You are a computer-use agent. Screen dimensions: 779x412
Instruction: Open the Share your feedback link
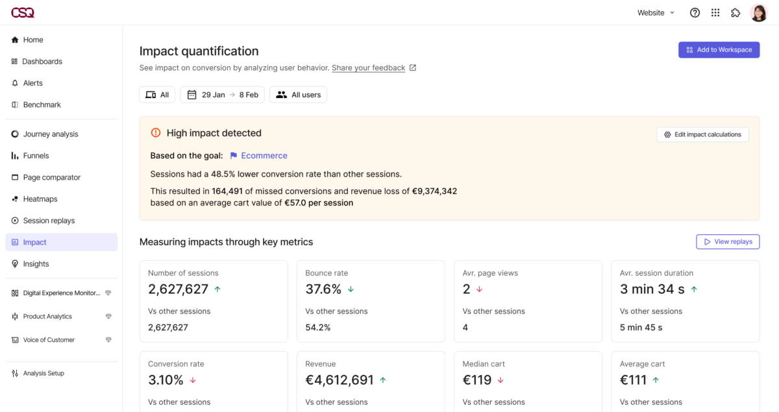(x=368, y=67)
